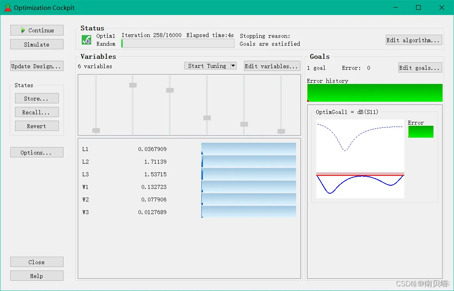Click the Iteration 258/16000 text
The height and width of the screenshot is (291, 454).
152,35
